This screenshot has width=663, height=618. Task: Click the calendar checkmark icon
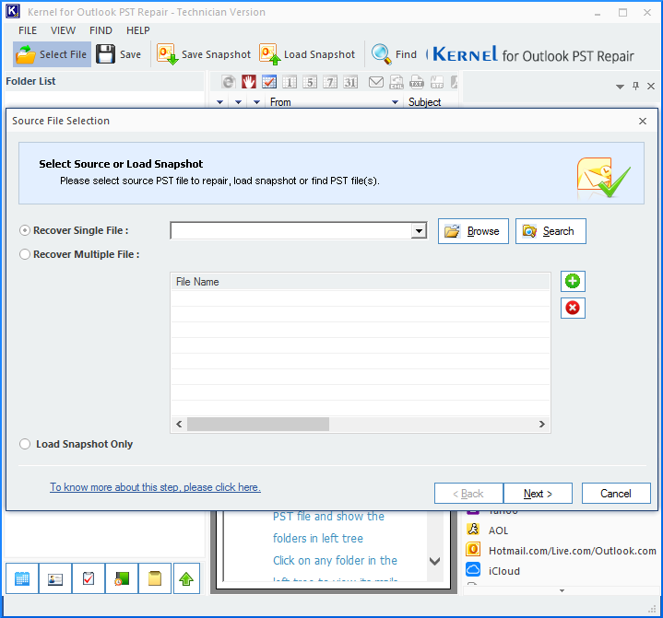click(x=269, y=82)
